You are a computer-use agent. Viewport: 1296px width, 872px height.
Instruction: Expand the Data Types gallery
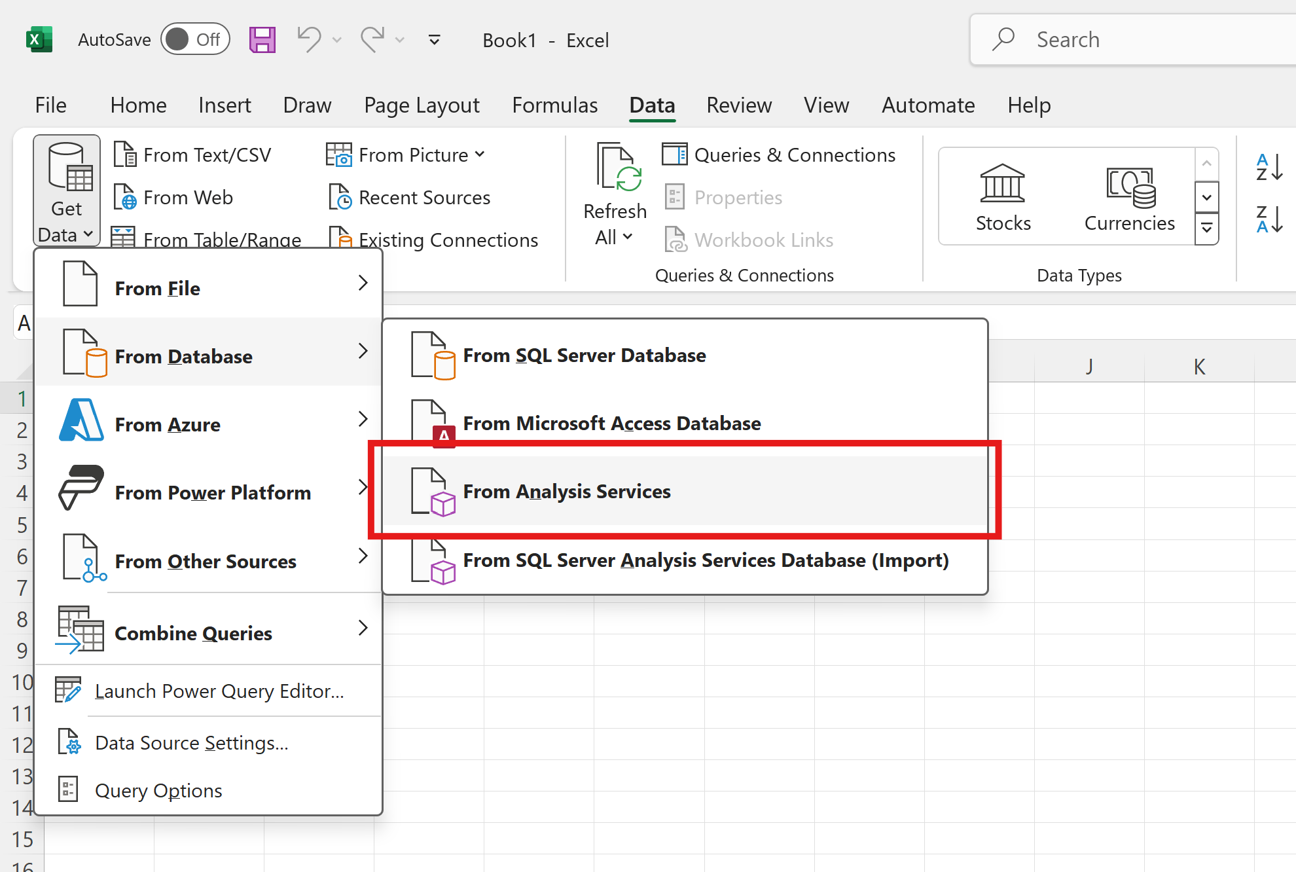pyautogui.click(x=1206, y=229)
